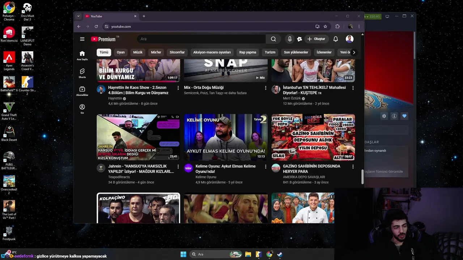Open three-dot menu for Jahrein HANSUO'YA video

pyautogui.click(x=178, y=166)
